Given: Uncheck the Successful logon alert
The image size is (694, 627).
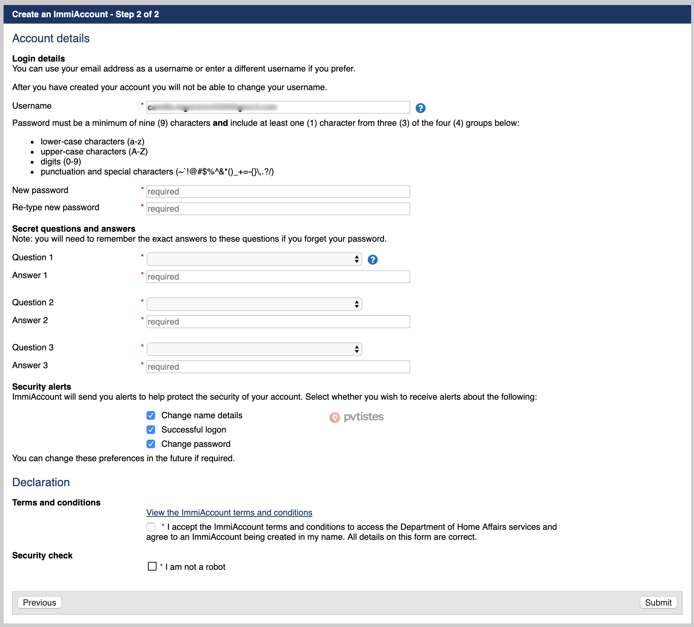Looking at the screenshot, I should click(151, 430).
